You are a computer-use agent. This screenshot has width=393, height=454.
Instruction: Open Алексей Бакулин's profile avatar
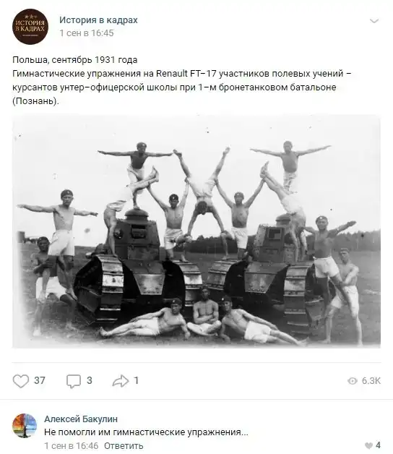coord(25,426)
